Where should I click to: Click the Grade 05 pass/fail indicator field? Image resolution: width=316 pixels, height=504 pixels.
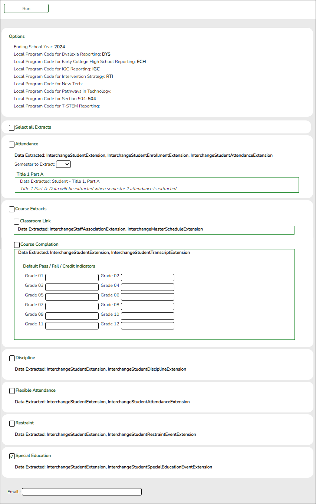click(72, 296)
